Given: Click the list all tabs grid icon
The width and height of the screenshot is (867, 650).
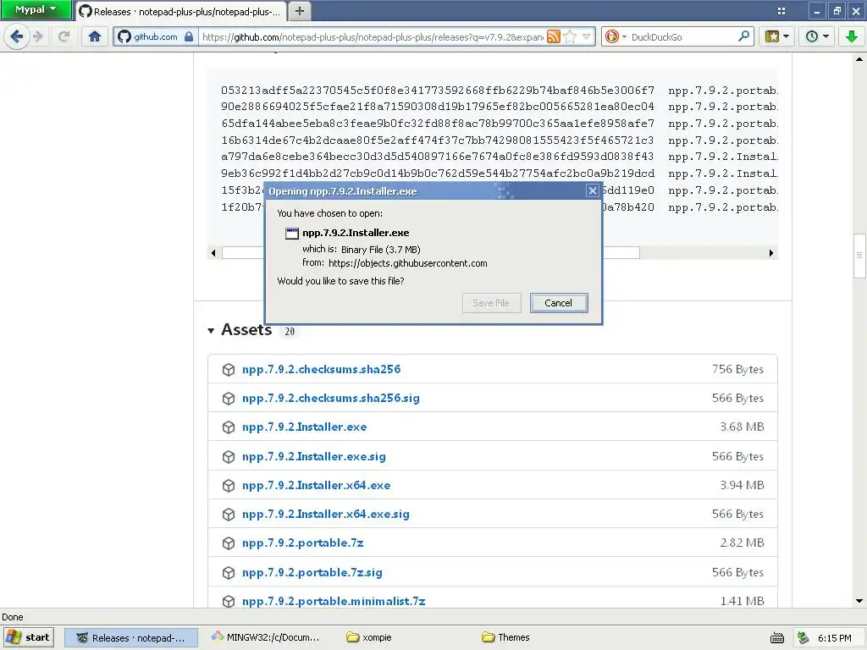Looking at the screenshot, I should pyautogui.click(x=781, y=11).
